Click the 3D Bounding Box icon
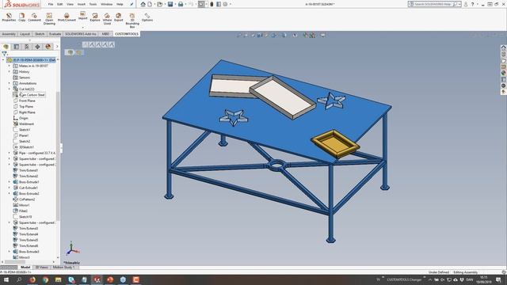 click(132, 16)
